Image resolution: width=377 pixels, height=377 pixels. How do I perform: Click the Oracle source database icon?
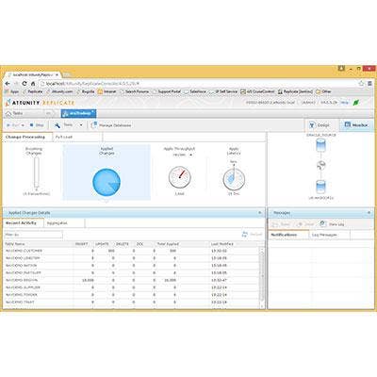point(320,146)
